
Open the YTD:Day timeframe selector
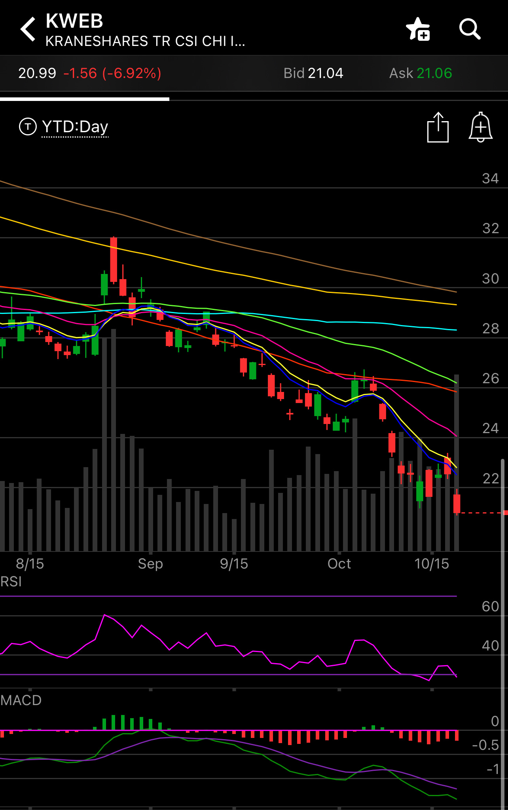pyautogui.click(x=75, y=127)
